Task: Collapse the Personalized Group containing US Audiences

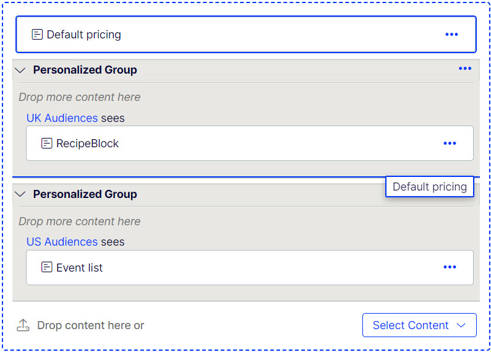Action: pyautogui.click(x=20, y=194)
